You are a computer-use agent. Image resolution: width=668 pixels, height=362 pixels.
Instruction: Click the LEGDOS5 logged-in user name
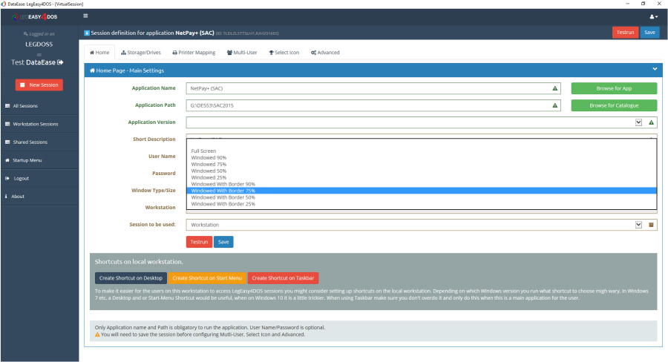[39, 45]
